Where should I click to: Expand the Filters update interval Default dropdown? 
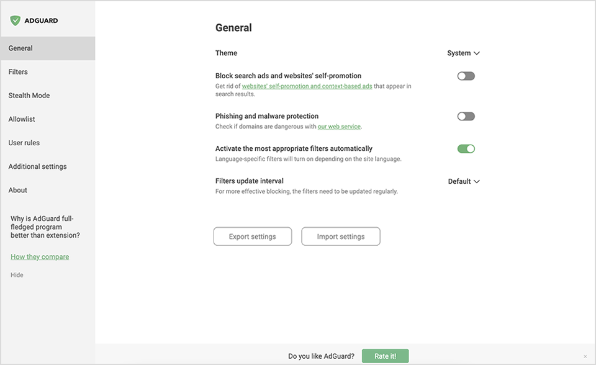[x=464, y=182]
